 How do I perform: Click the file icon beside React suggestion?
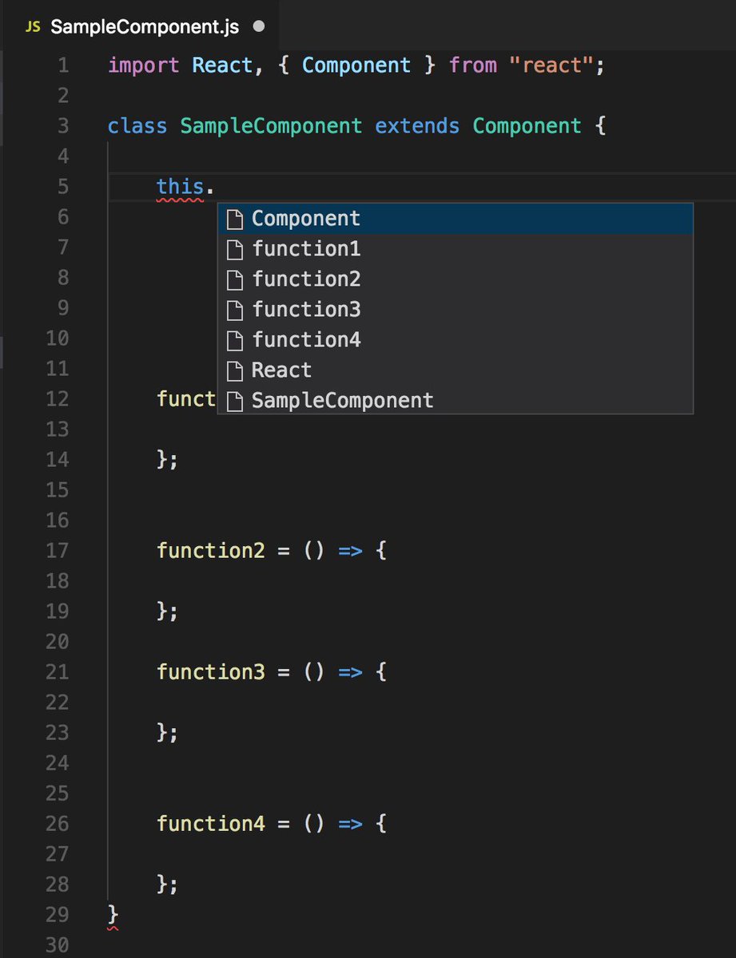(x=234, y=370)
